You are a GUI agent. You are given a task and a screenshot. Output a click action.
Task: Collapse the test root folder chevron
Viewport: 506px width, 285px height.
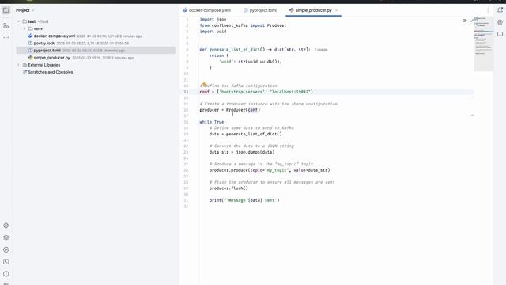[18, 21]
